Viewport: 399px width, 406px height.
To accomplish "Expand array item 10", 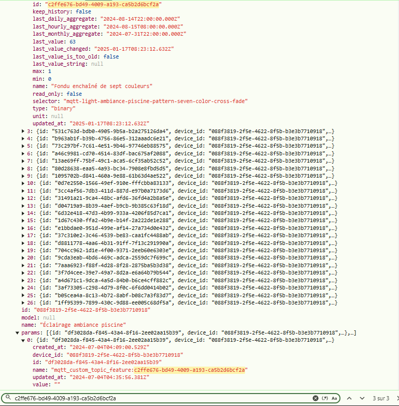I will pyautogui.click(x=23, y=183).
